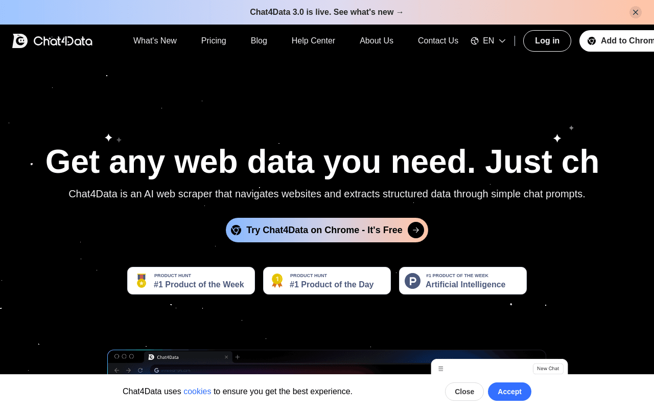Click New Chat in the demo panel
654x409 pixels.
tap(548, 369)
